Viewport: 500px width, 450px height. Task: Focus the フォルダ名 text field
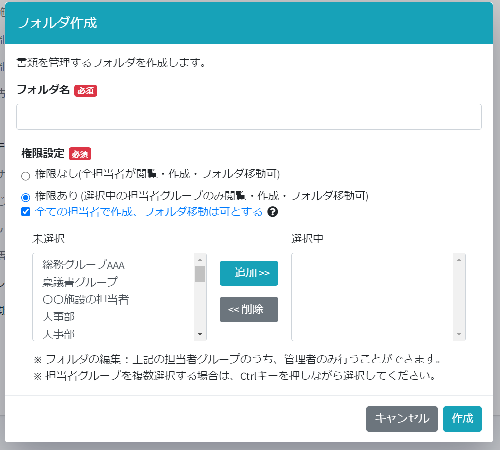(248, 117)
